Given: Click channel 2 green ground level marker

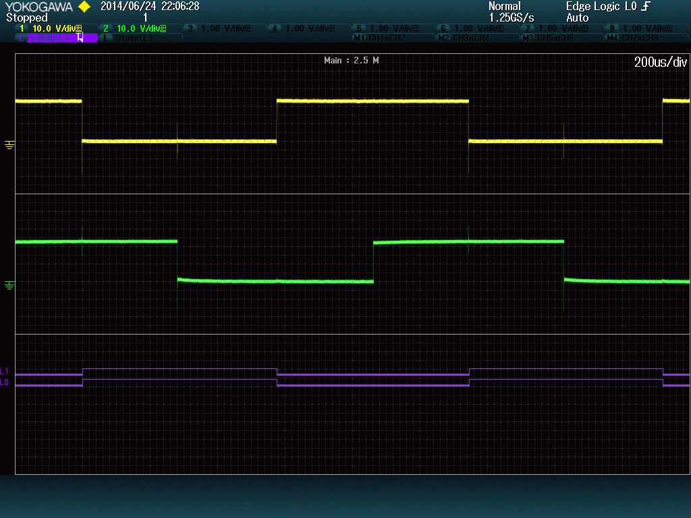Looking at the screenshot, I should (x=9, y=285).
